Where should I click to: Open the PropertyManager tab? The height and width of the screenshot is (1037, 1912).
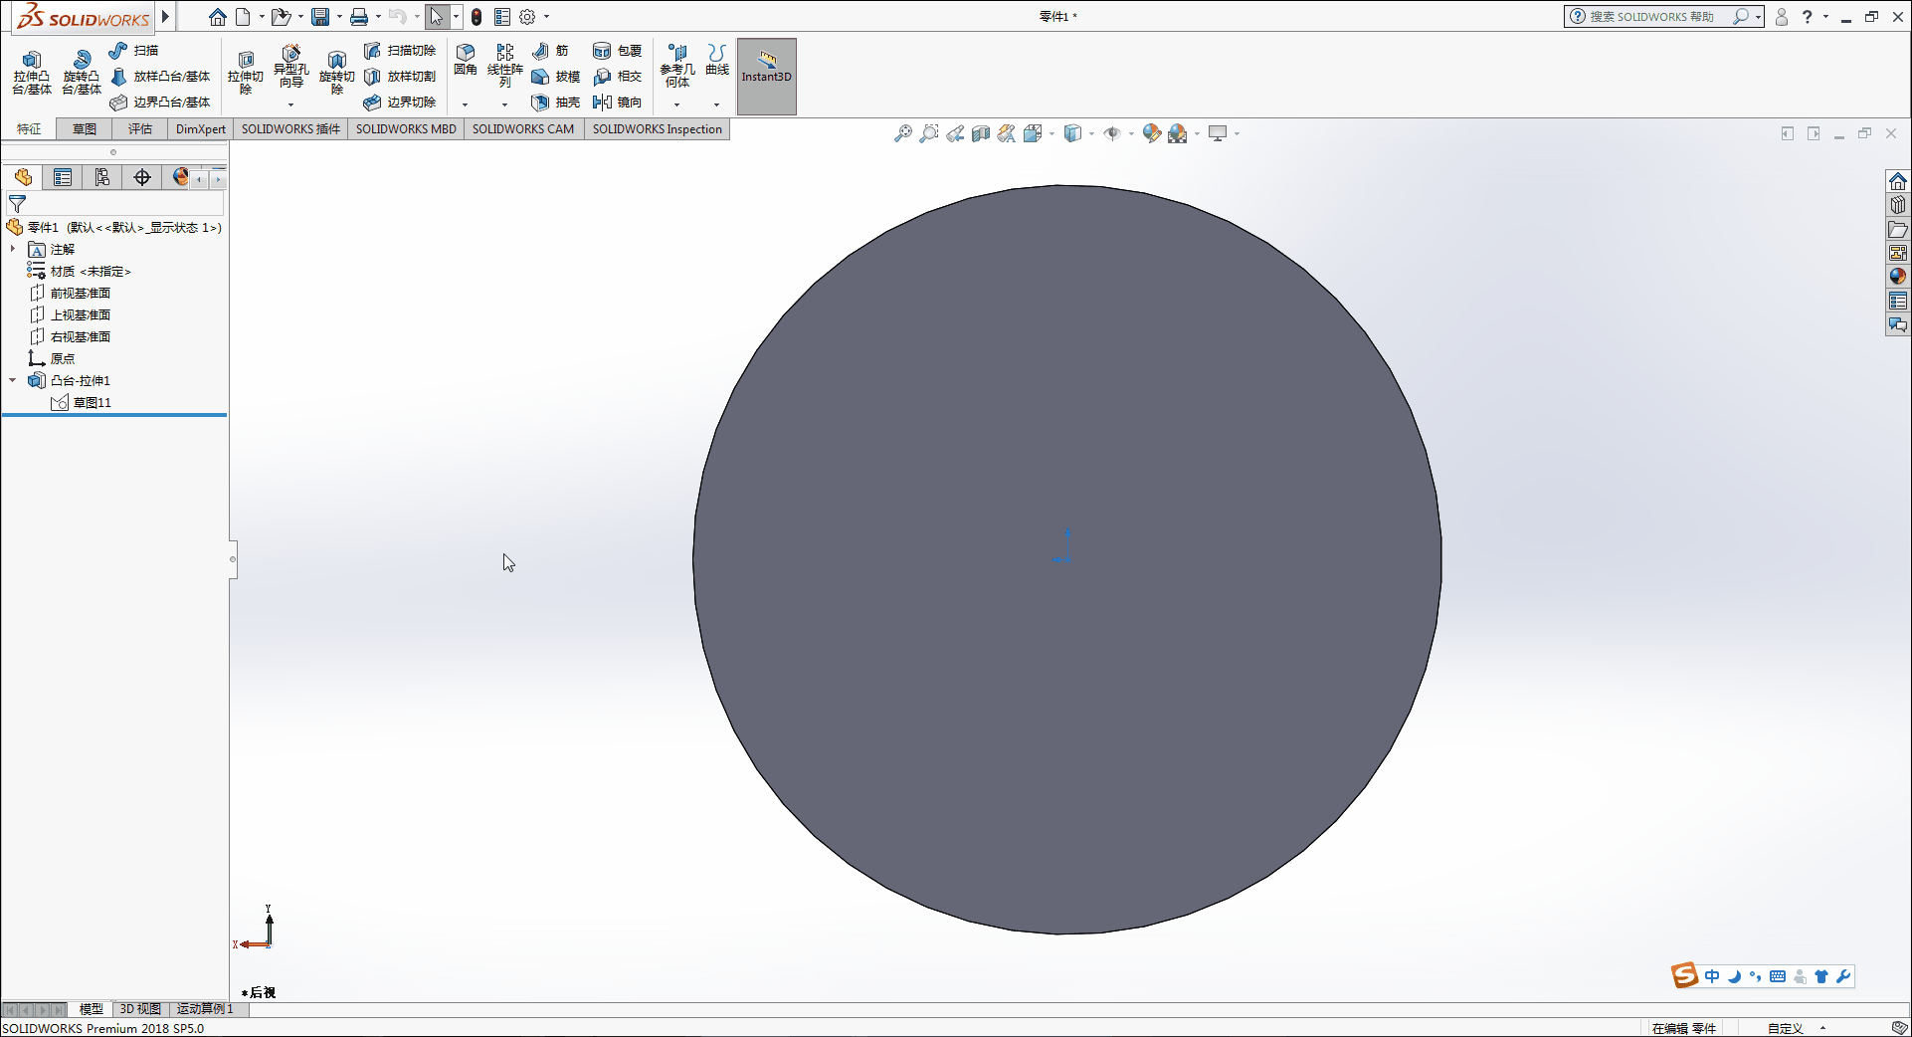tap(63, 177)
